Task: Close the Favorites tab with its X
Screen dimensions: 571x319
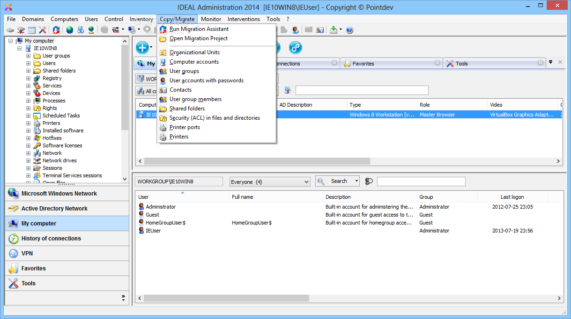Action: coord(437,63)
